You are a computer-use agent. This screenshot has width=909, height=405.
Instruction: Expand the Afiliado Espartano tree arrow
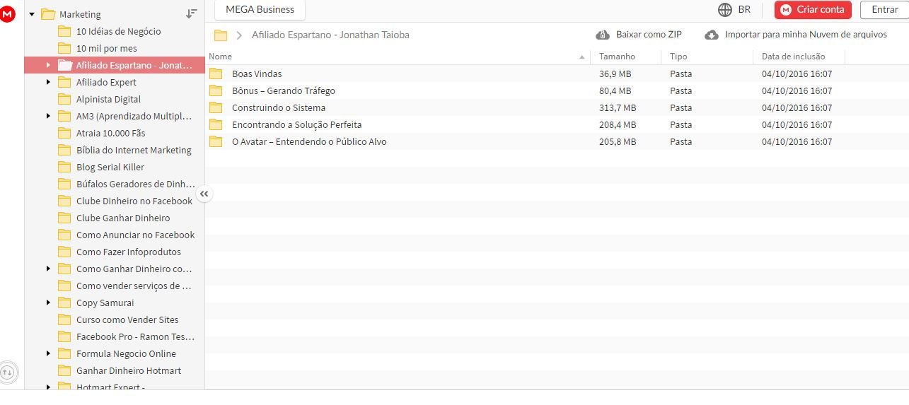click(48, 65)
